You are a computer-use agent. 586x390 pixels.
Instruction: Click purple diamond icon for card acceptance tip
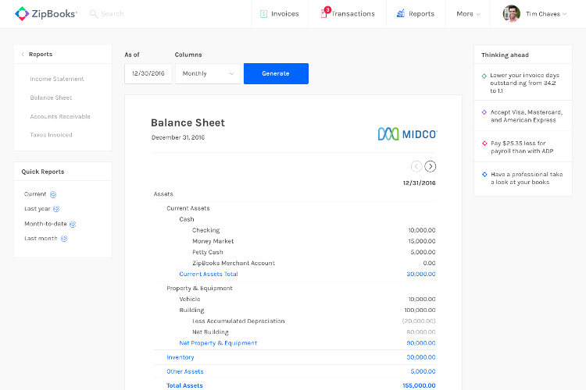(x=484, y=112)
